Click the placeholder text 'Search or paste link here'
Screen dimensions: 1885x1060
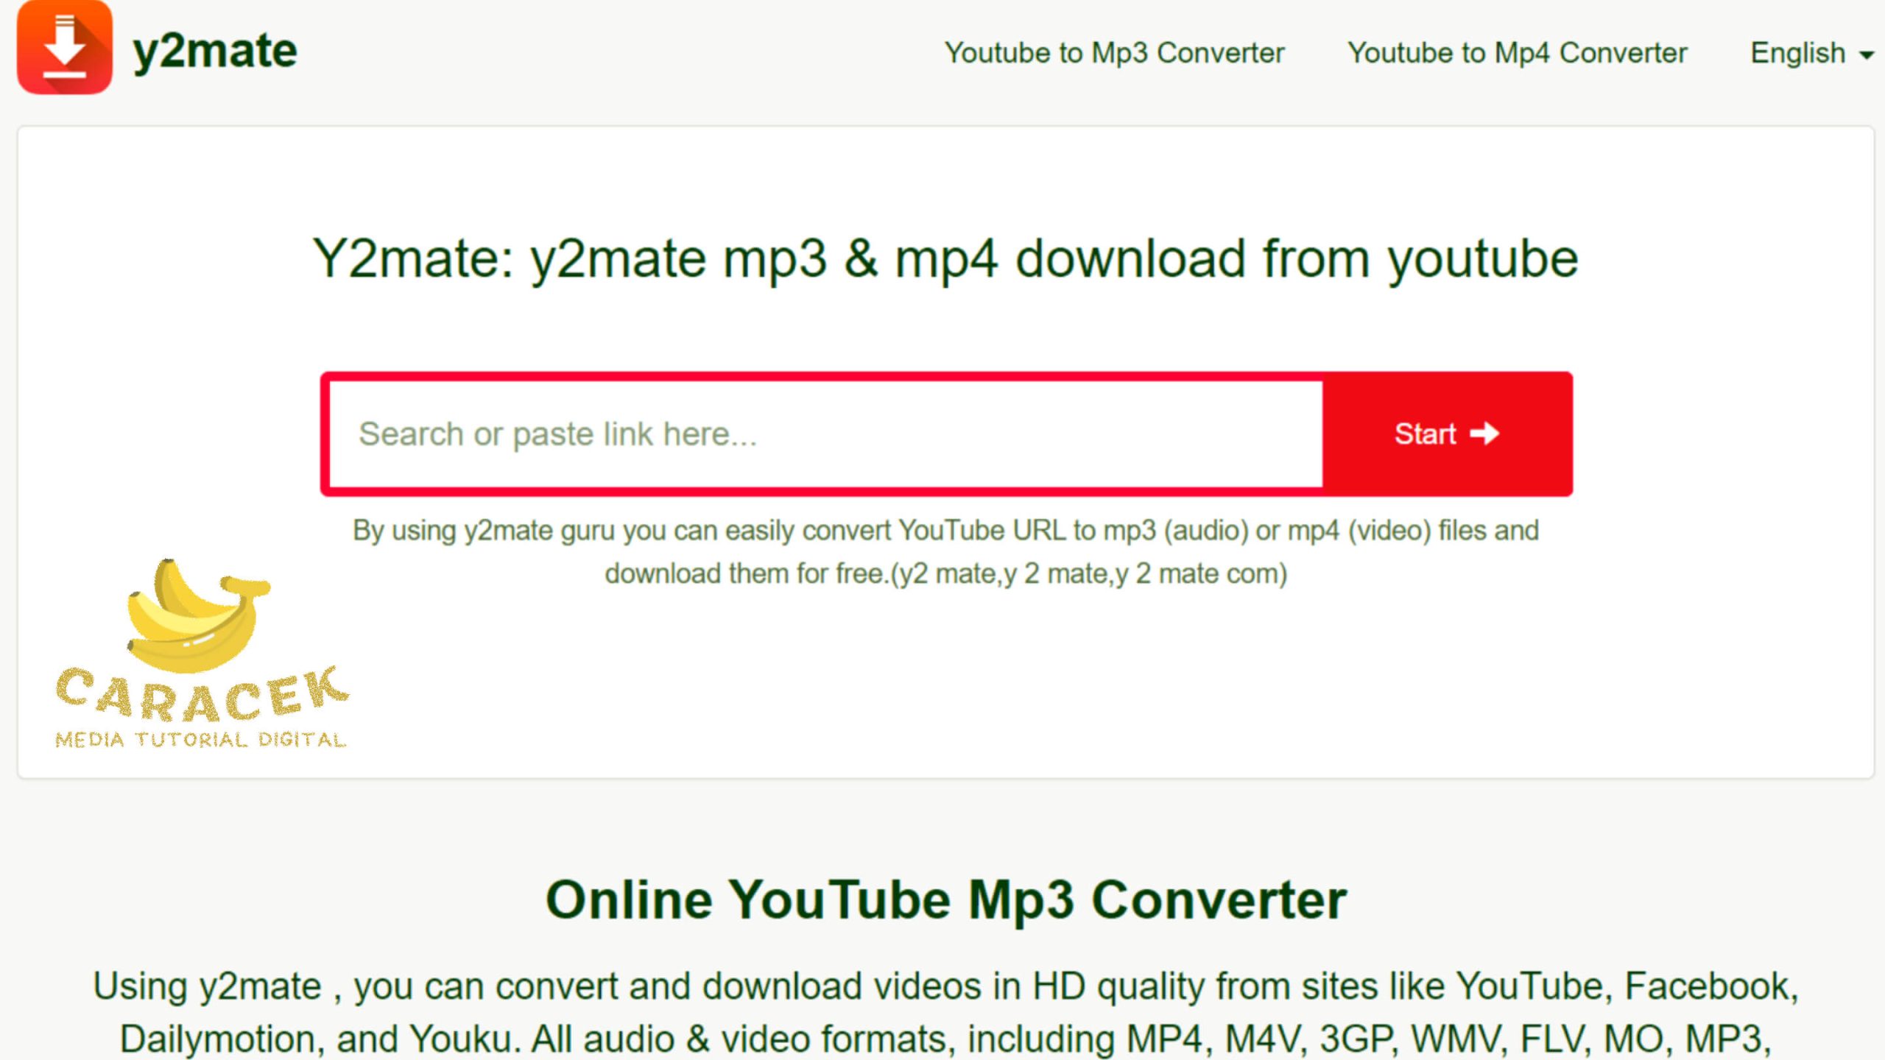557,434
